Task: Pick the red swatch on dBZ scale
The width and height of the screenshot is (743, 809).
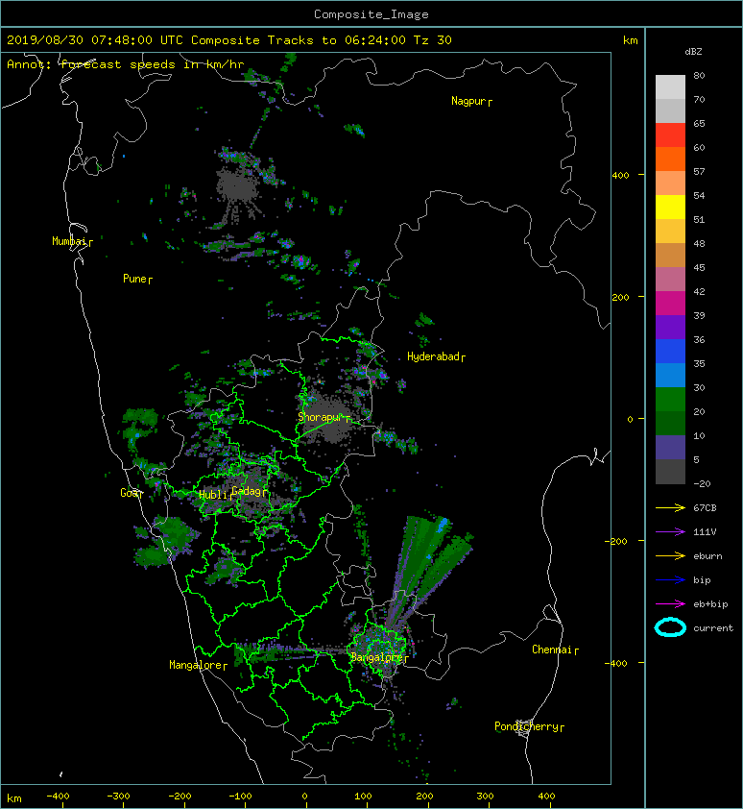Action: pos(670,135)
